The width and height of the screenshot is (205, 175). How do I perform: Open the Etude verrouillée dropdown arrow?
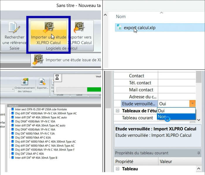click(192, 104)
